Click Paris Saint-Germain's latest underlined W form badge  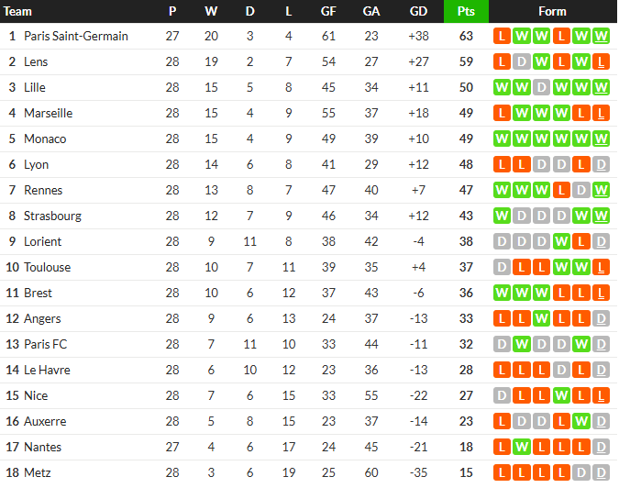pos(601,37)
